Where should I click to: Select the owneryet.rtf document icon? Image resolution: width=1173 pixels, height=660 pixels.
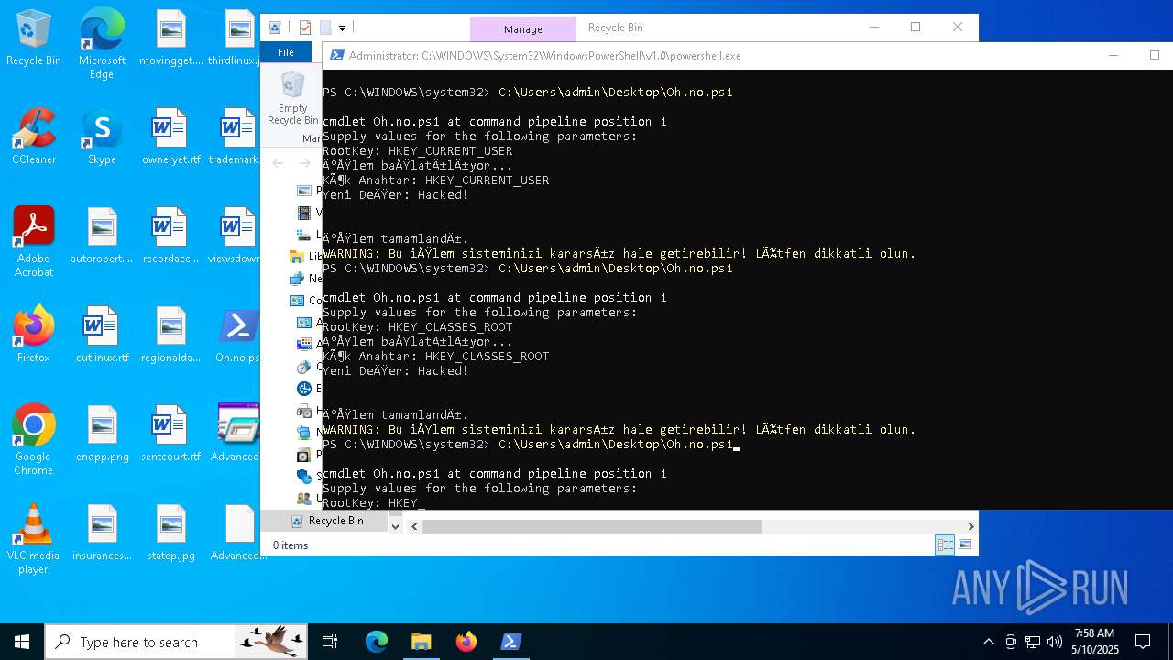coord(170,137)
